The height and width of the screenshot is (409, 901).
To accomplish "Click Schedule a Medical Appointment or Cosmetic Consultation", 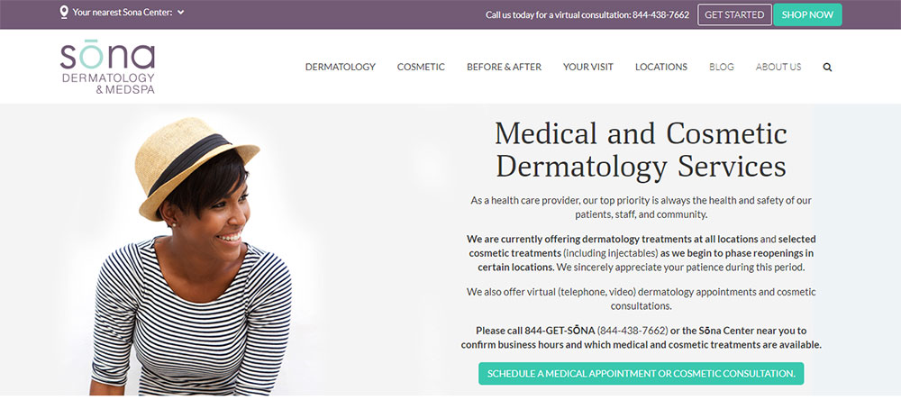I will [x=641, y=373].
